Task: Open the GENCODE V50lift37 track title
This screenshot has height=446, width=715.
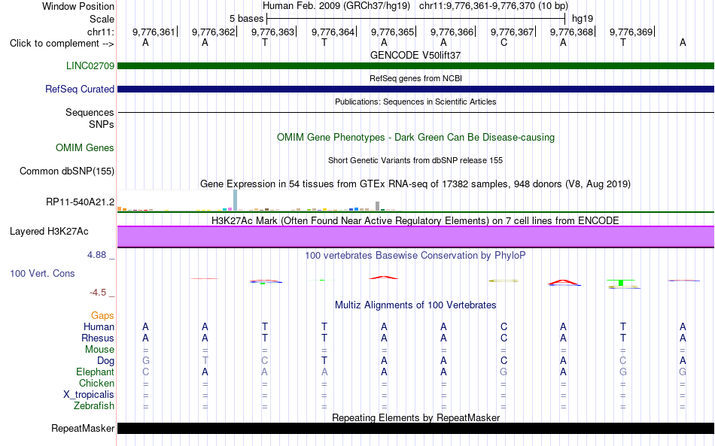Action: pos(415,55)
